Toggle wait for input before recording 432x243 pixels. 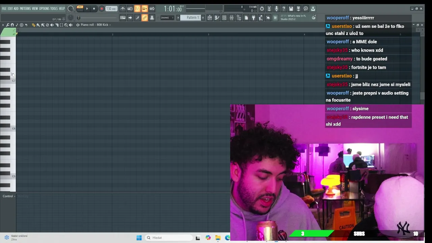130,9
